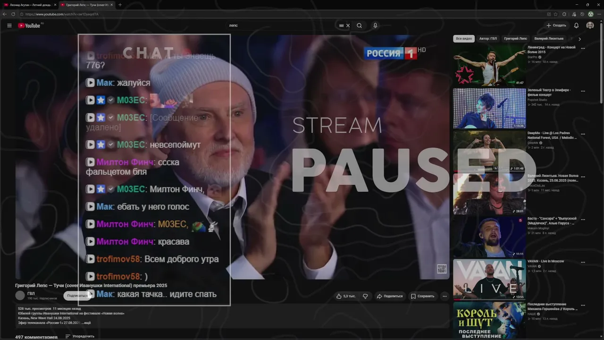Open a new browser tab

[x=120, y=5]
